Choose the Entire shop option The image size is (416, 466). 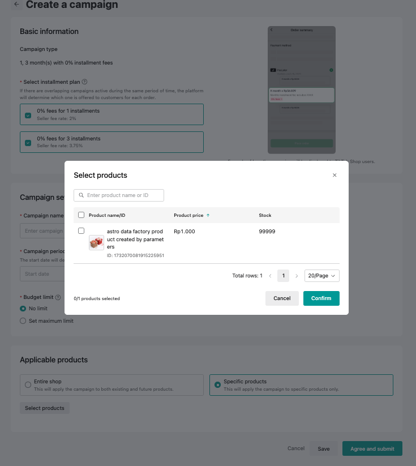[x=28, y=385]
